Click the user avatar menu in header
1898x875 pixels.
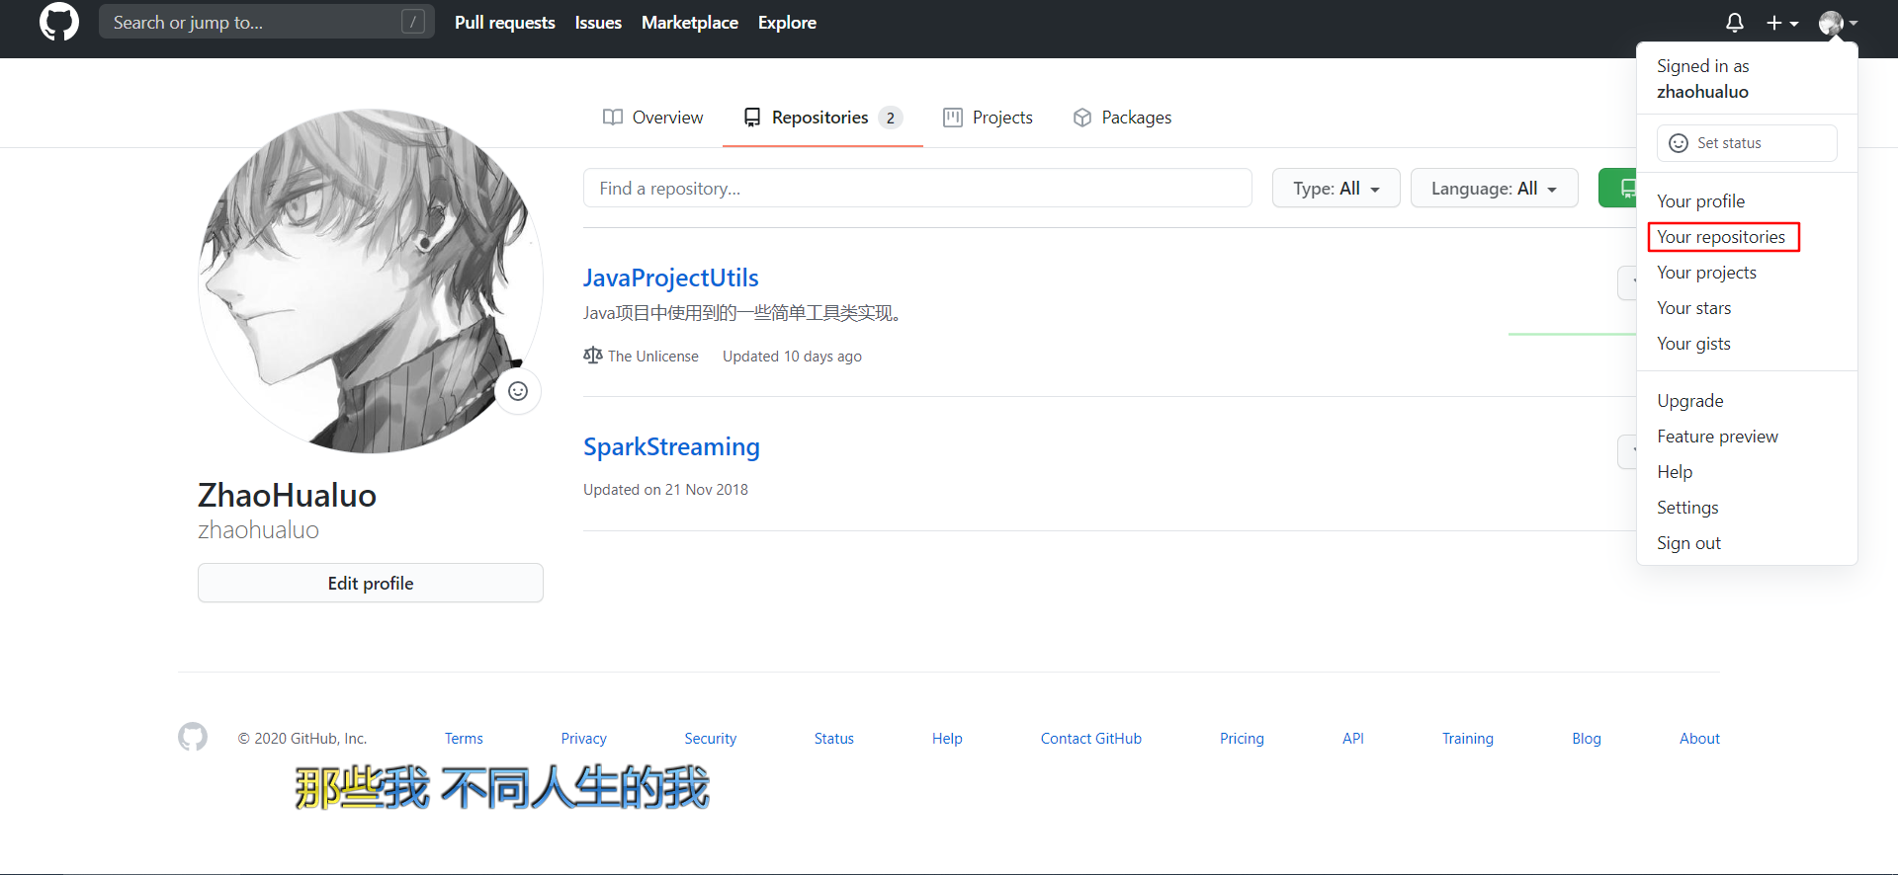tap(1838, 23)
